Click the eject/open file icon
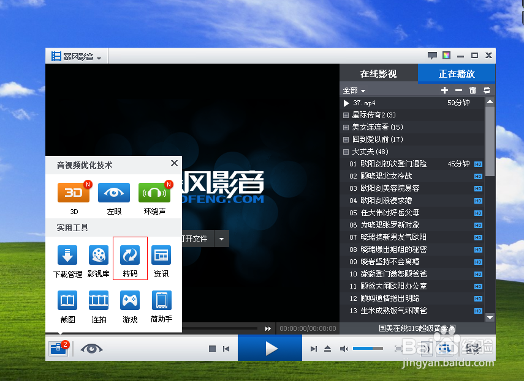 [327, 349]
